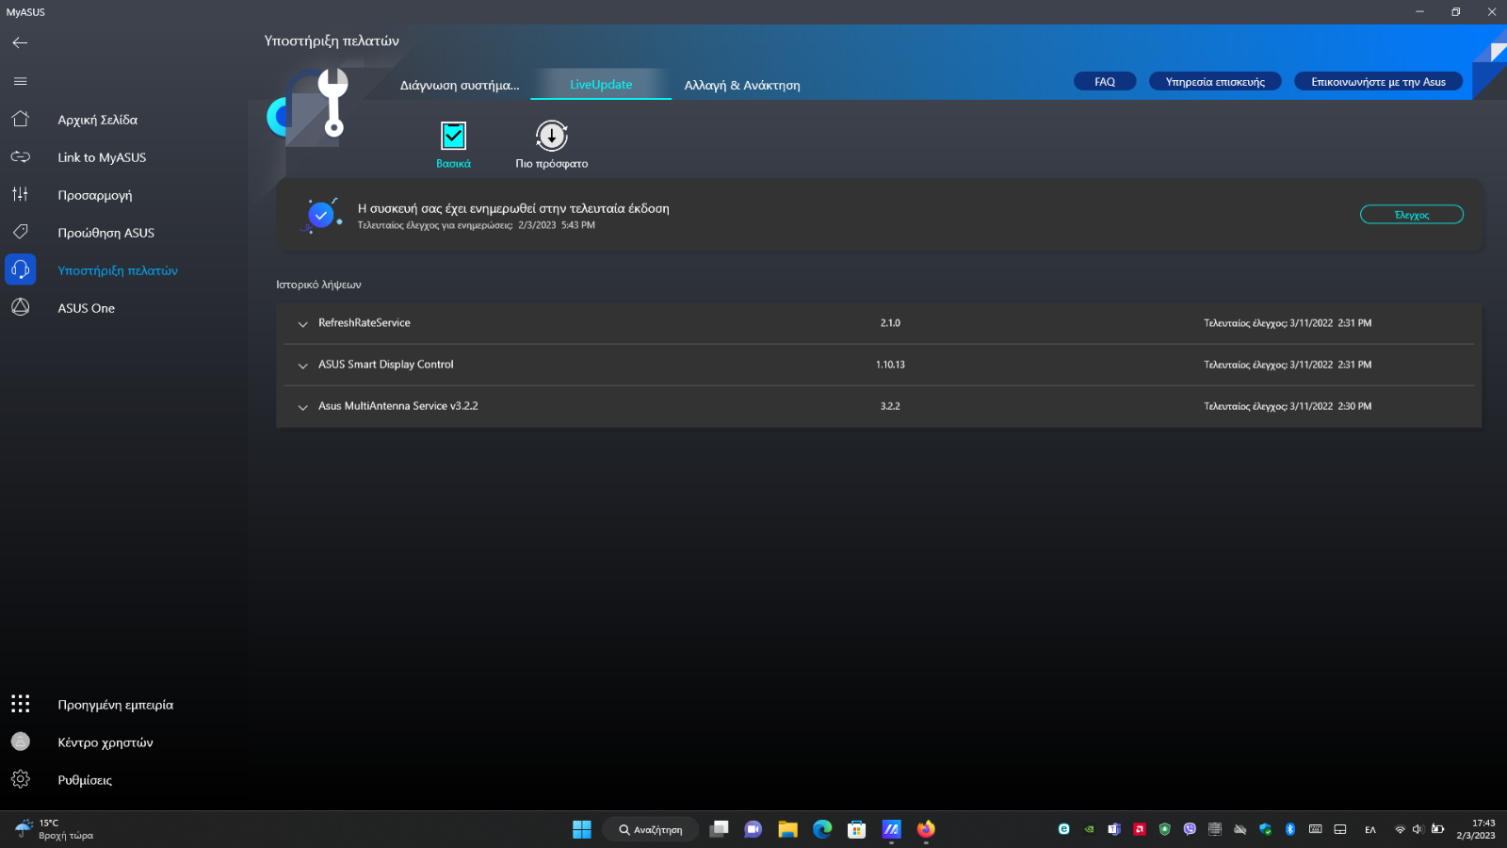1507x848 pixels.
Task: Open File Explorer from taskbar
Action: [x=787, y=829]
